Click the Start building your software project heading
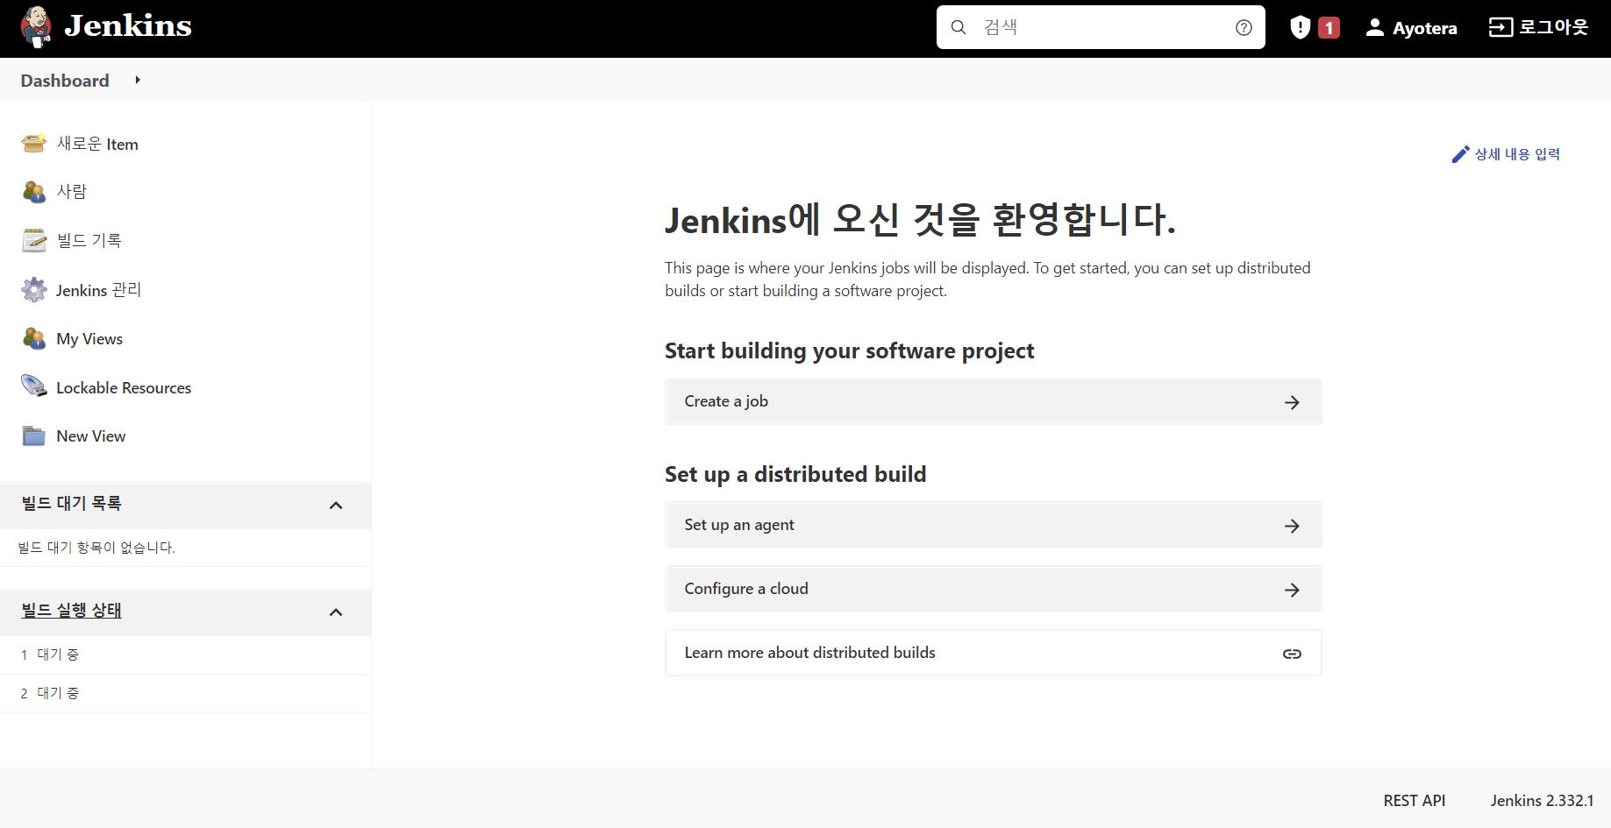Image resolution: width=1611 pixels, height=828 pixels. (x=849, y=350)
